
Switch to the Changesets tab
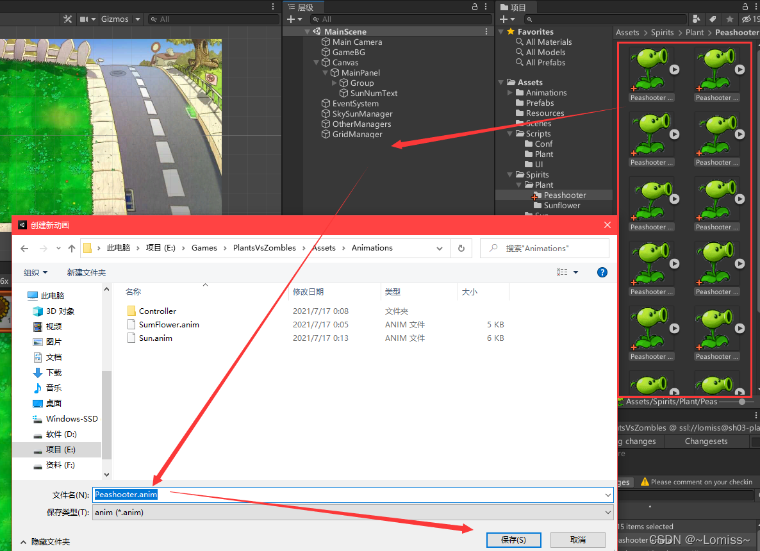pyautogui.click(x=706, y=441)
